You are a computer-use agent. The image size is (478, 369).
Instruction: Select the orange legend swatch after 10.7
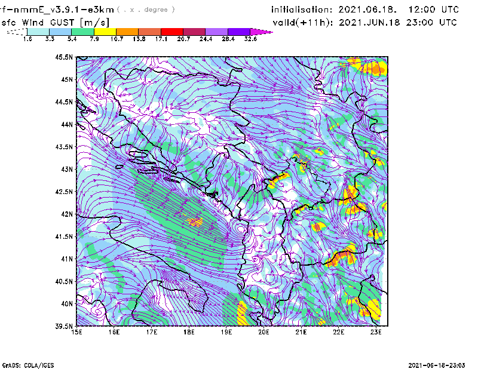pos(127,32)
